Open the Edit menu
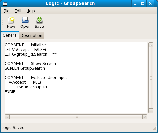158x133 pixels. coord(18,11)
